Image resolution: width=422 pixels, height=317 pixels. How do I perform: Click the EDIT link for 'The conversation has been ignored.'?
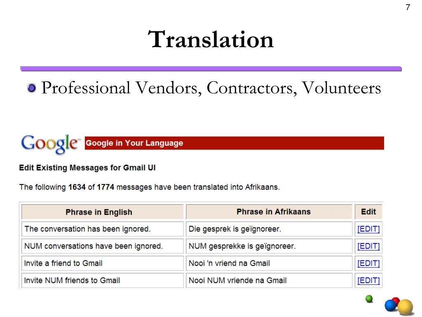tap(368, 229)
